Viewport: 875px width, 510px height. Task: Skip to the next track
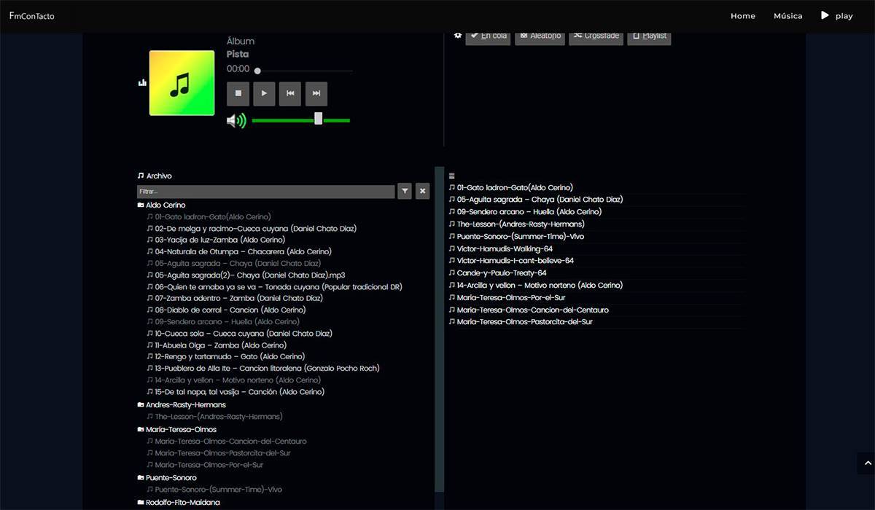(x=316, y=94)
